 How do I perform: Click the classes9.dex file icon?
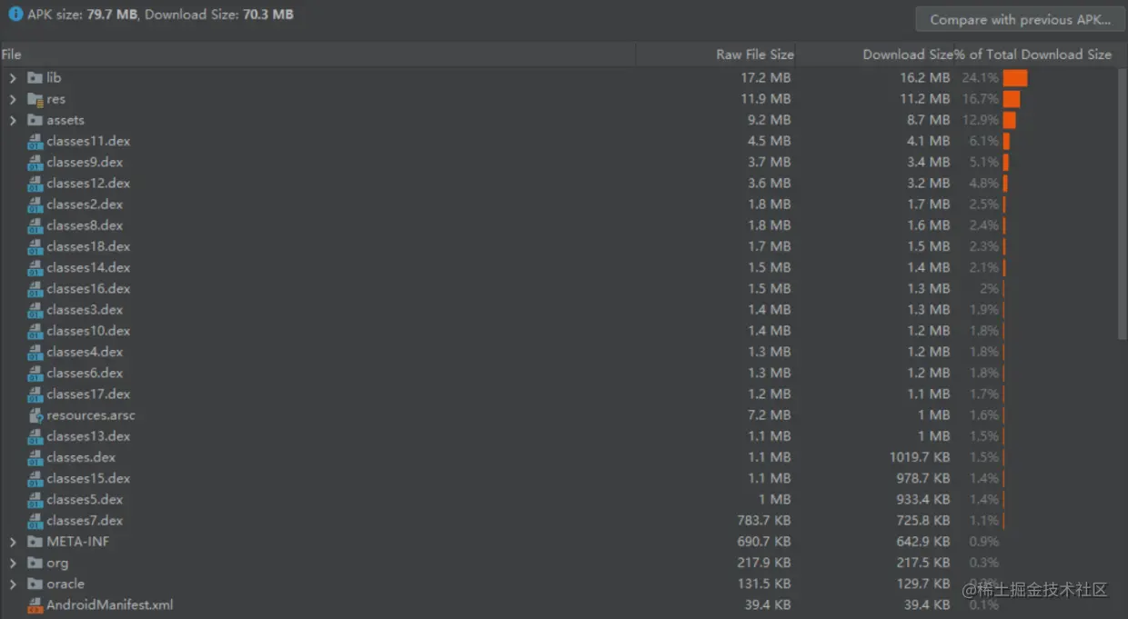(35, 162)
